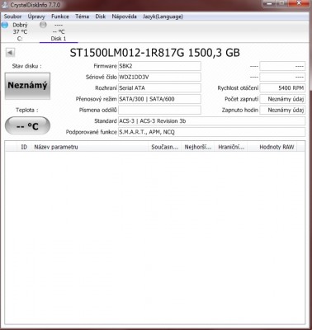Image resolution: width=312 pixels, height=330 pixels.
Task: Click the Sériové číslo serial number field
Action: [159, 77]
